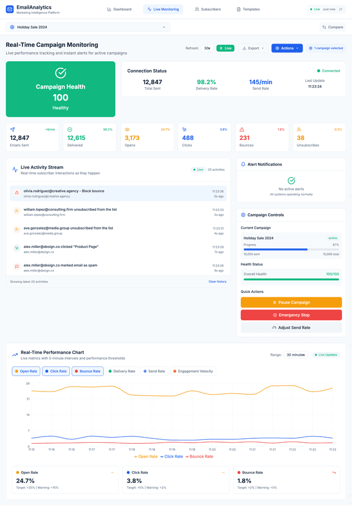The width and height of the screenshot is (352, 506).
Task: Click the refresh icon beside Just now
Action: (x=340, y=9)
